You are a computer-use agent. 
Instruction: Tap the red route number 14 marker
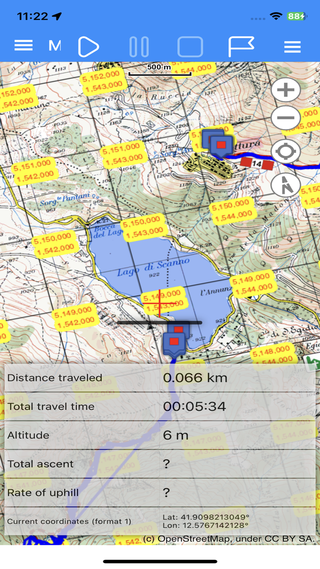tap(256, 163)
